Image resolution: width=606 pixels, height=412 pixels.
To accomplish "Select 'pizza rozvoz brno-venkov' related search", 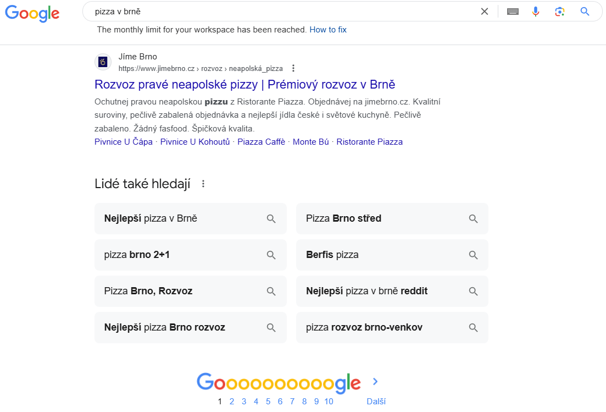I will tap(392, 328).
